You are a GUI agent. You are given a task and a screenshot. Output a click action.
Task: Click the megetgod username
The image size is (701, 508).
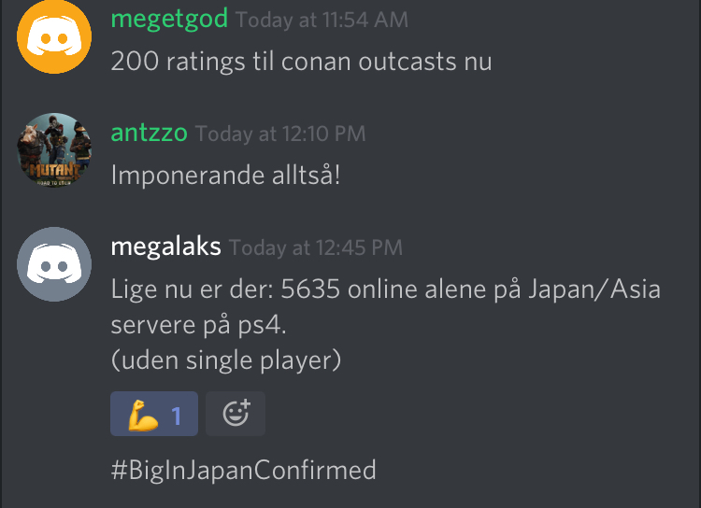(169, 19)
